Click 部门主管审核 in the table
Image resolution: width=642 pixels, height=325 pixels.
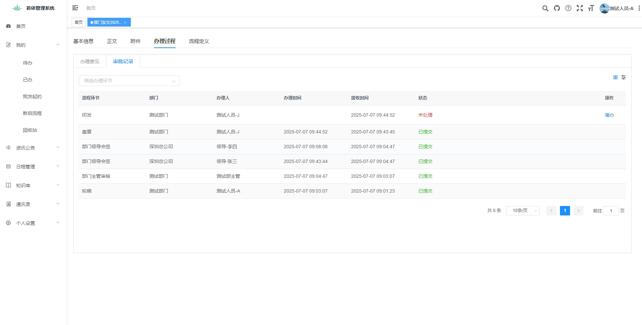coord(96,176)
